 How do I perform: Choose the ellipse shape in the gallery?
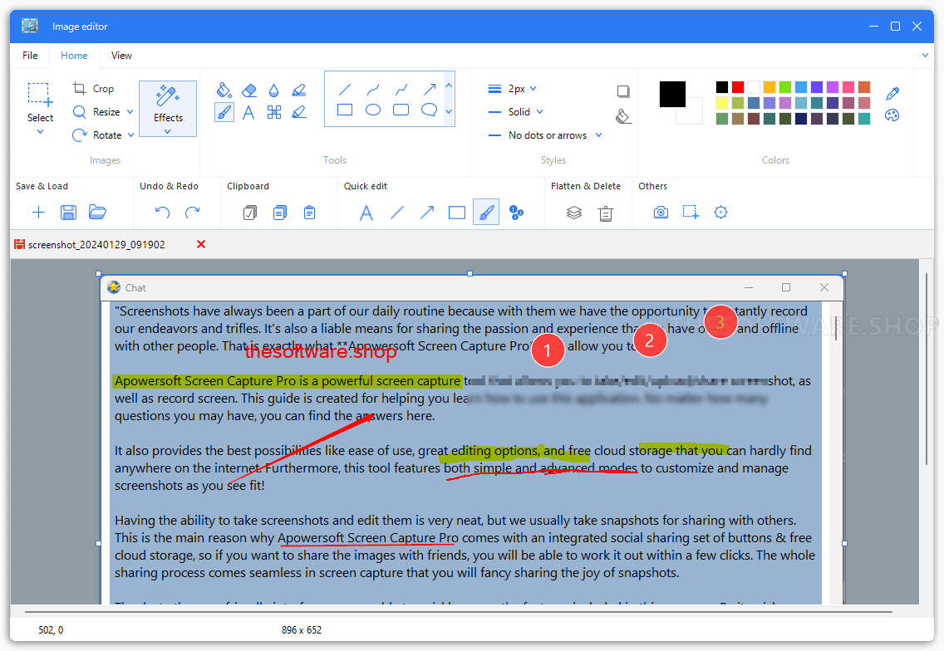point(373,110)
